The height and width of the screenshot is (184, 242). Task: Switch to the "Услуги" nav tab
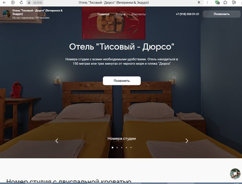click(x=120, y=14)
